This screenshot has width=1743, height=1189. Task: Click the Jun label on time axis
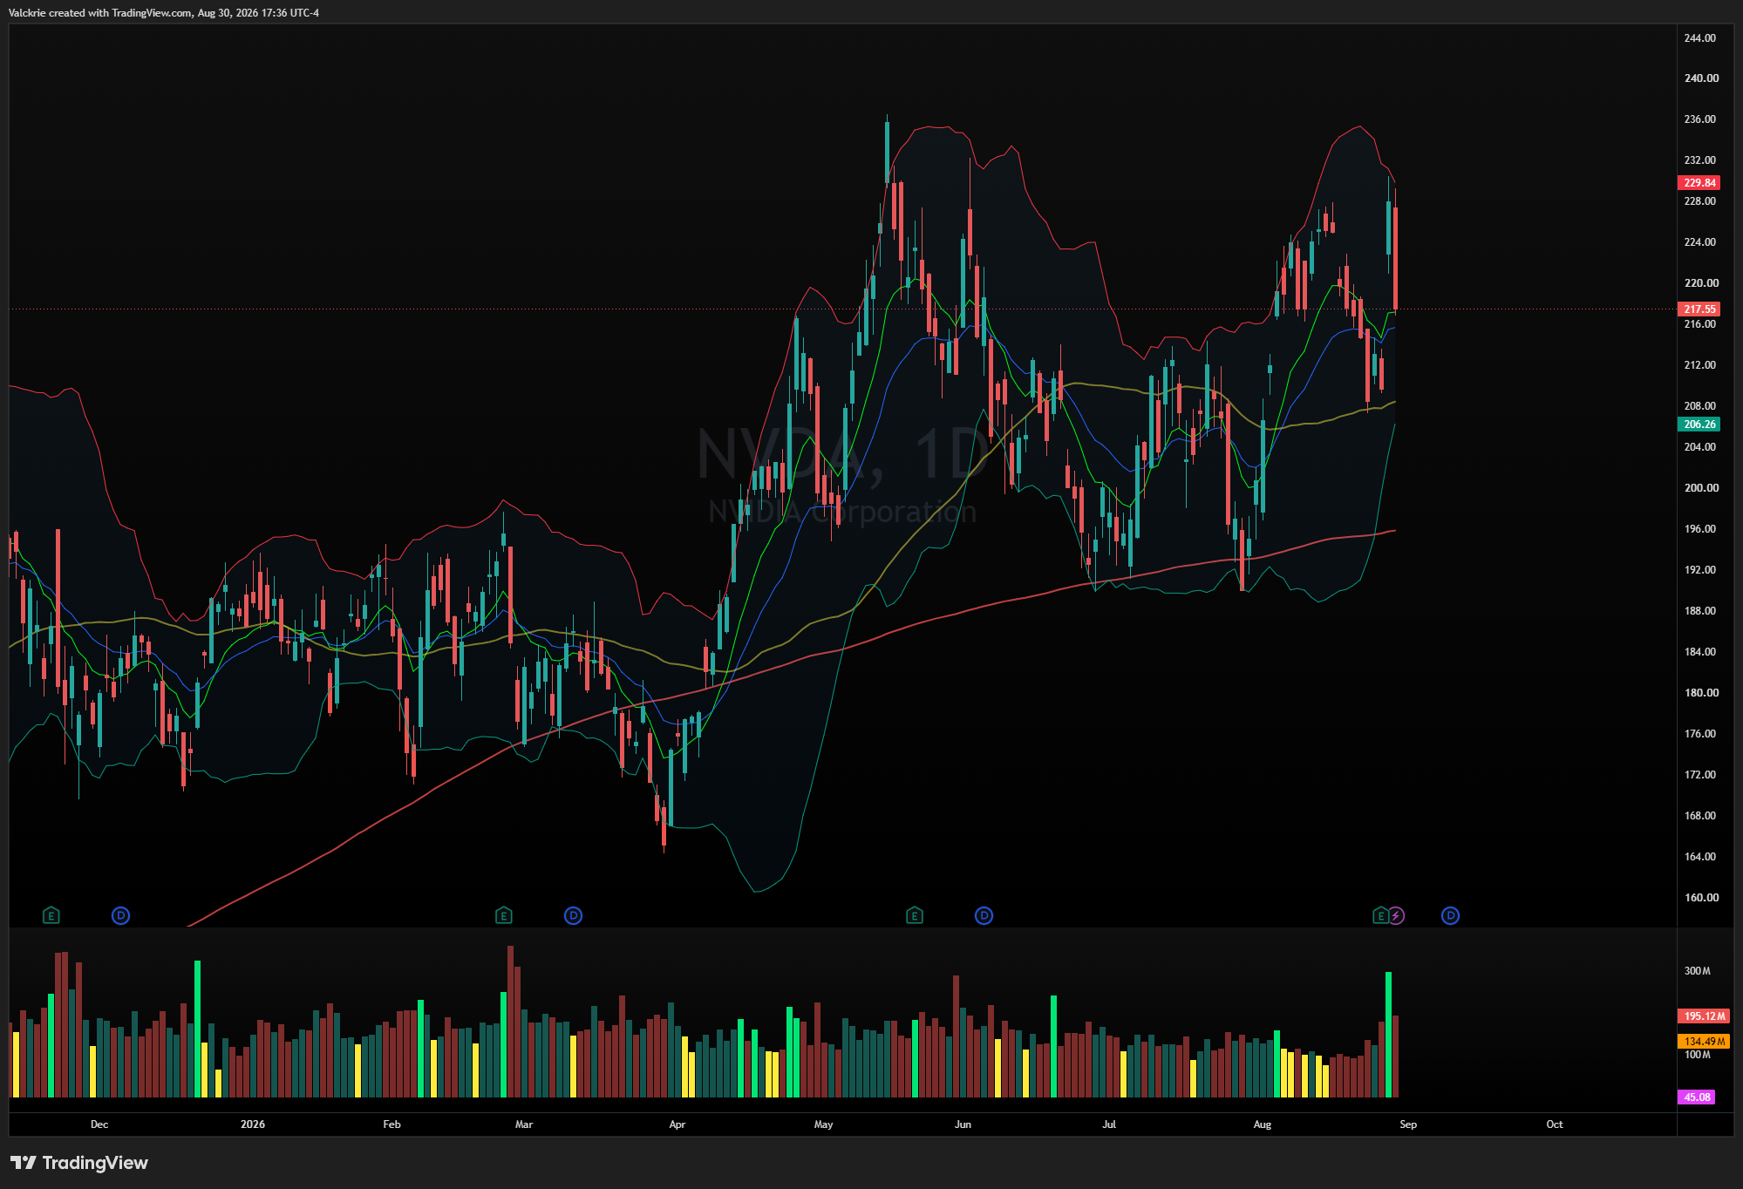click(x=963, y=1124)
